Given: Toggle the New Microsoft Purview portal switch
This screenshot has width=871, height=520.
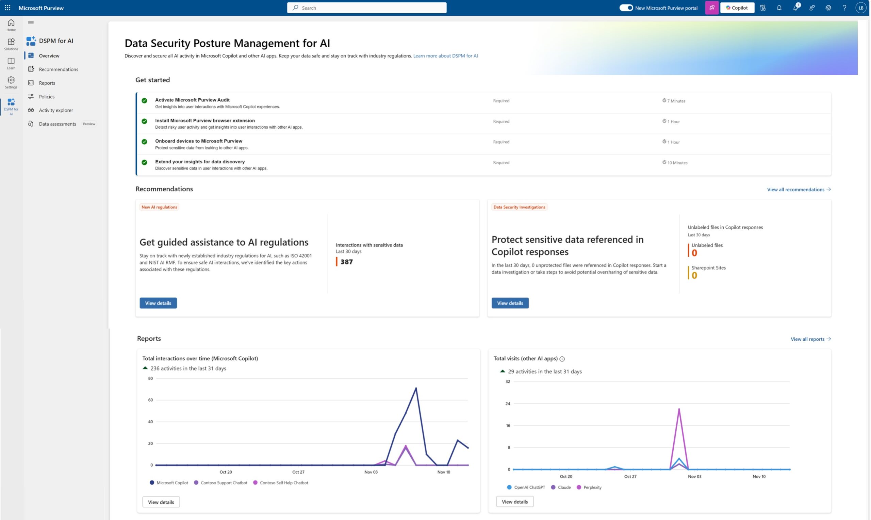Looking at the screenshot, I should point(625,7).
